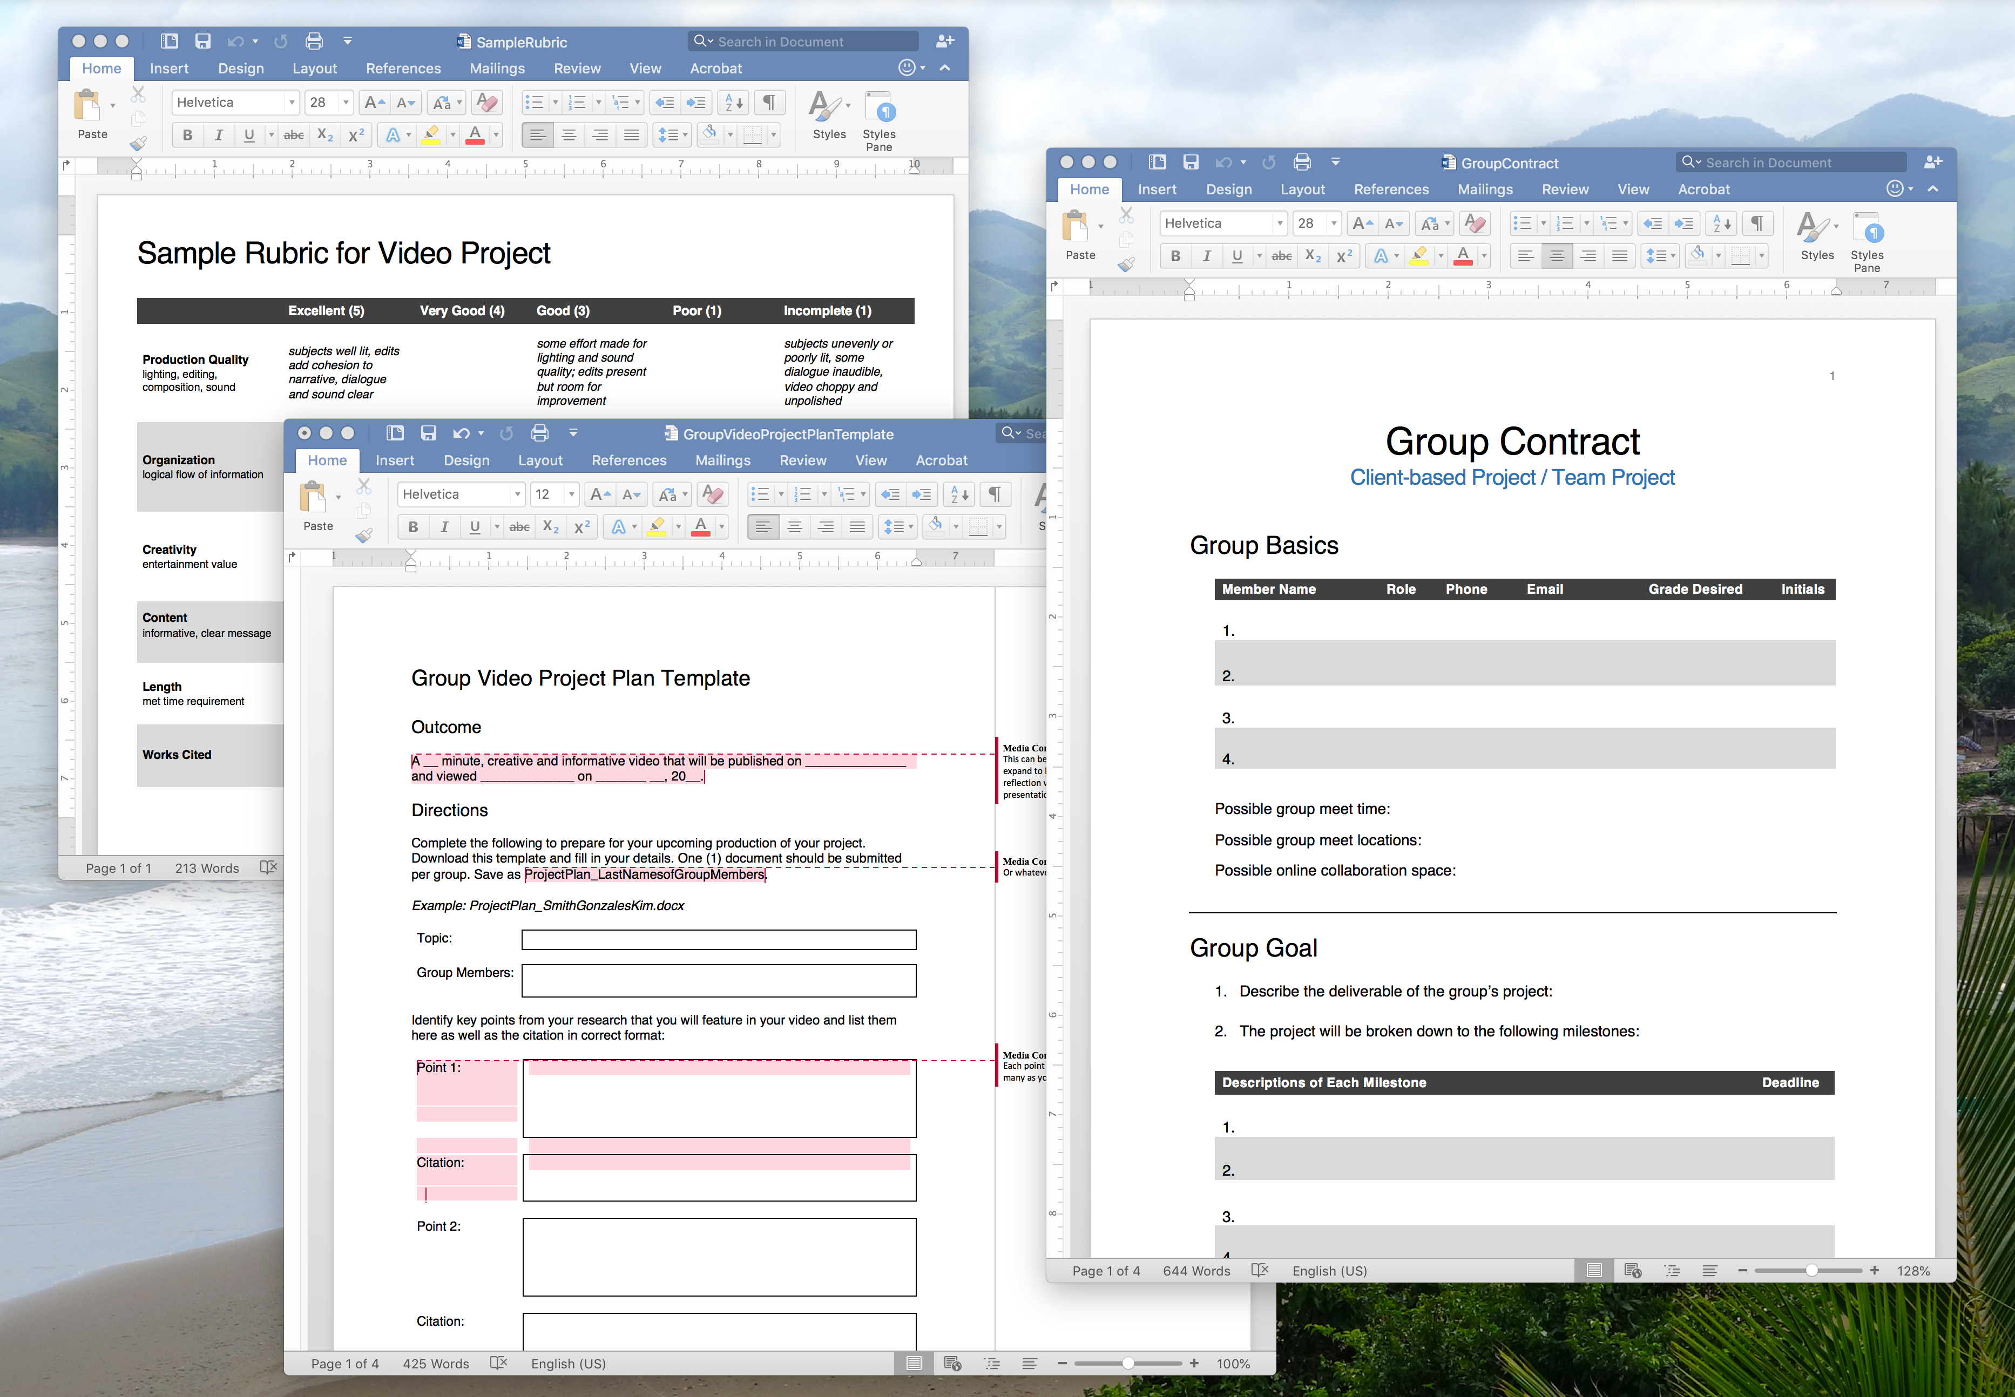Image resolution: width=2015 pixels, height=1397 pixels.
Task: Click '213 Words' in SampleRubric status bar
Action: point(207,867)
